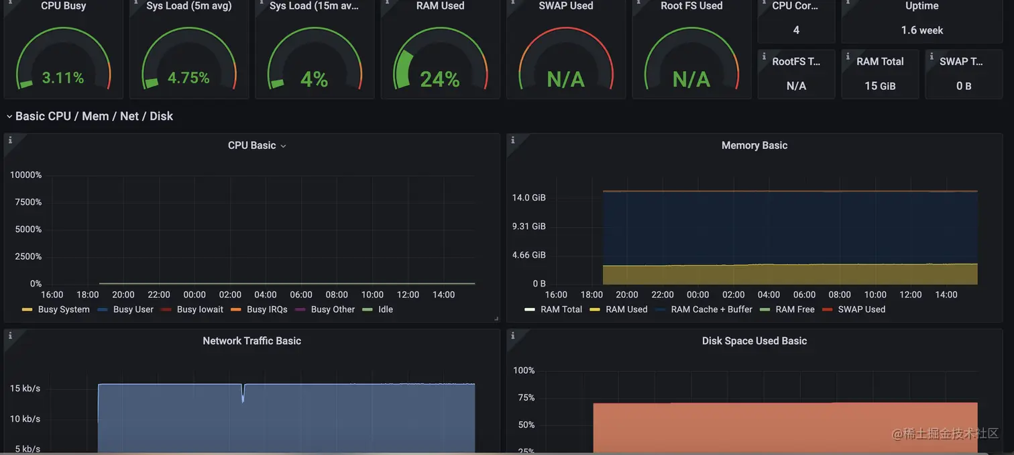Open the Sys Load (5m avg) panel title
The image size is (1014, 455).
point(188,6)
